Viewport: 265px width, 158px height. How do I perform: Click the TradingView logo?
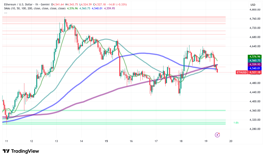(21, 151)
